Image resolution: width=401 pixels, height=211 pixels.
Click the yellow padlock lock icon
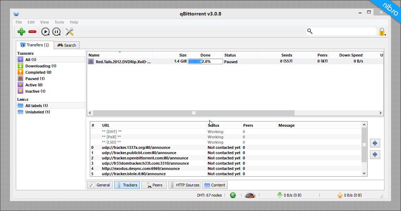tap(382, 32)
